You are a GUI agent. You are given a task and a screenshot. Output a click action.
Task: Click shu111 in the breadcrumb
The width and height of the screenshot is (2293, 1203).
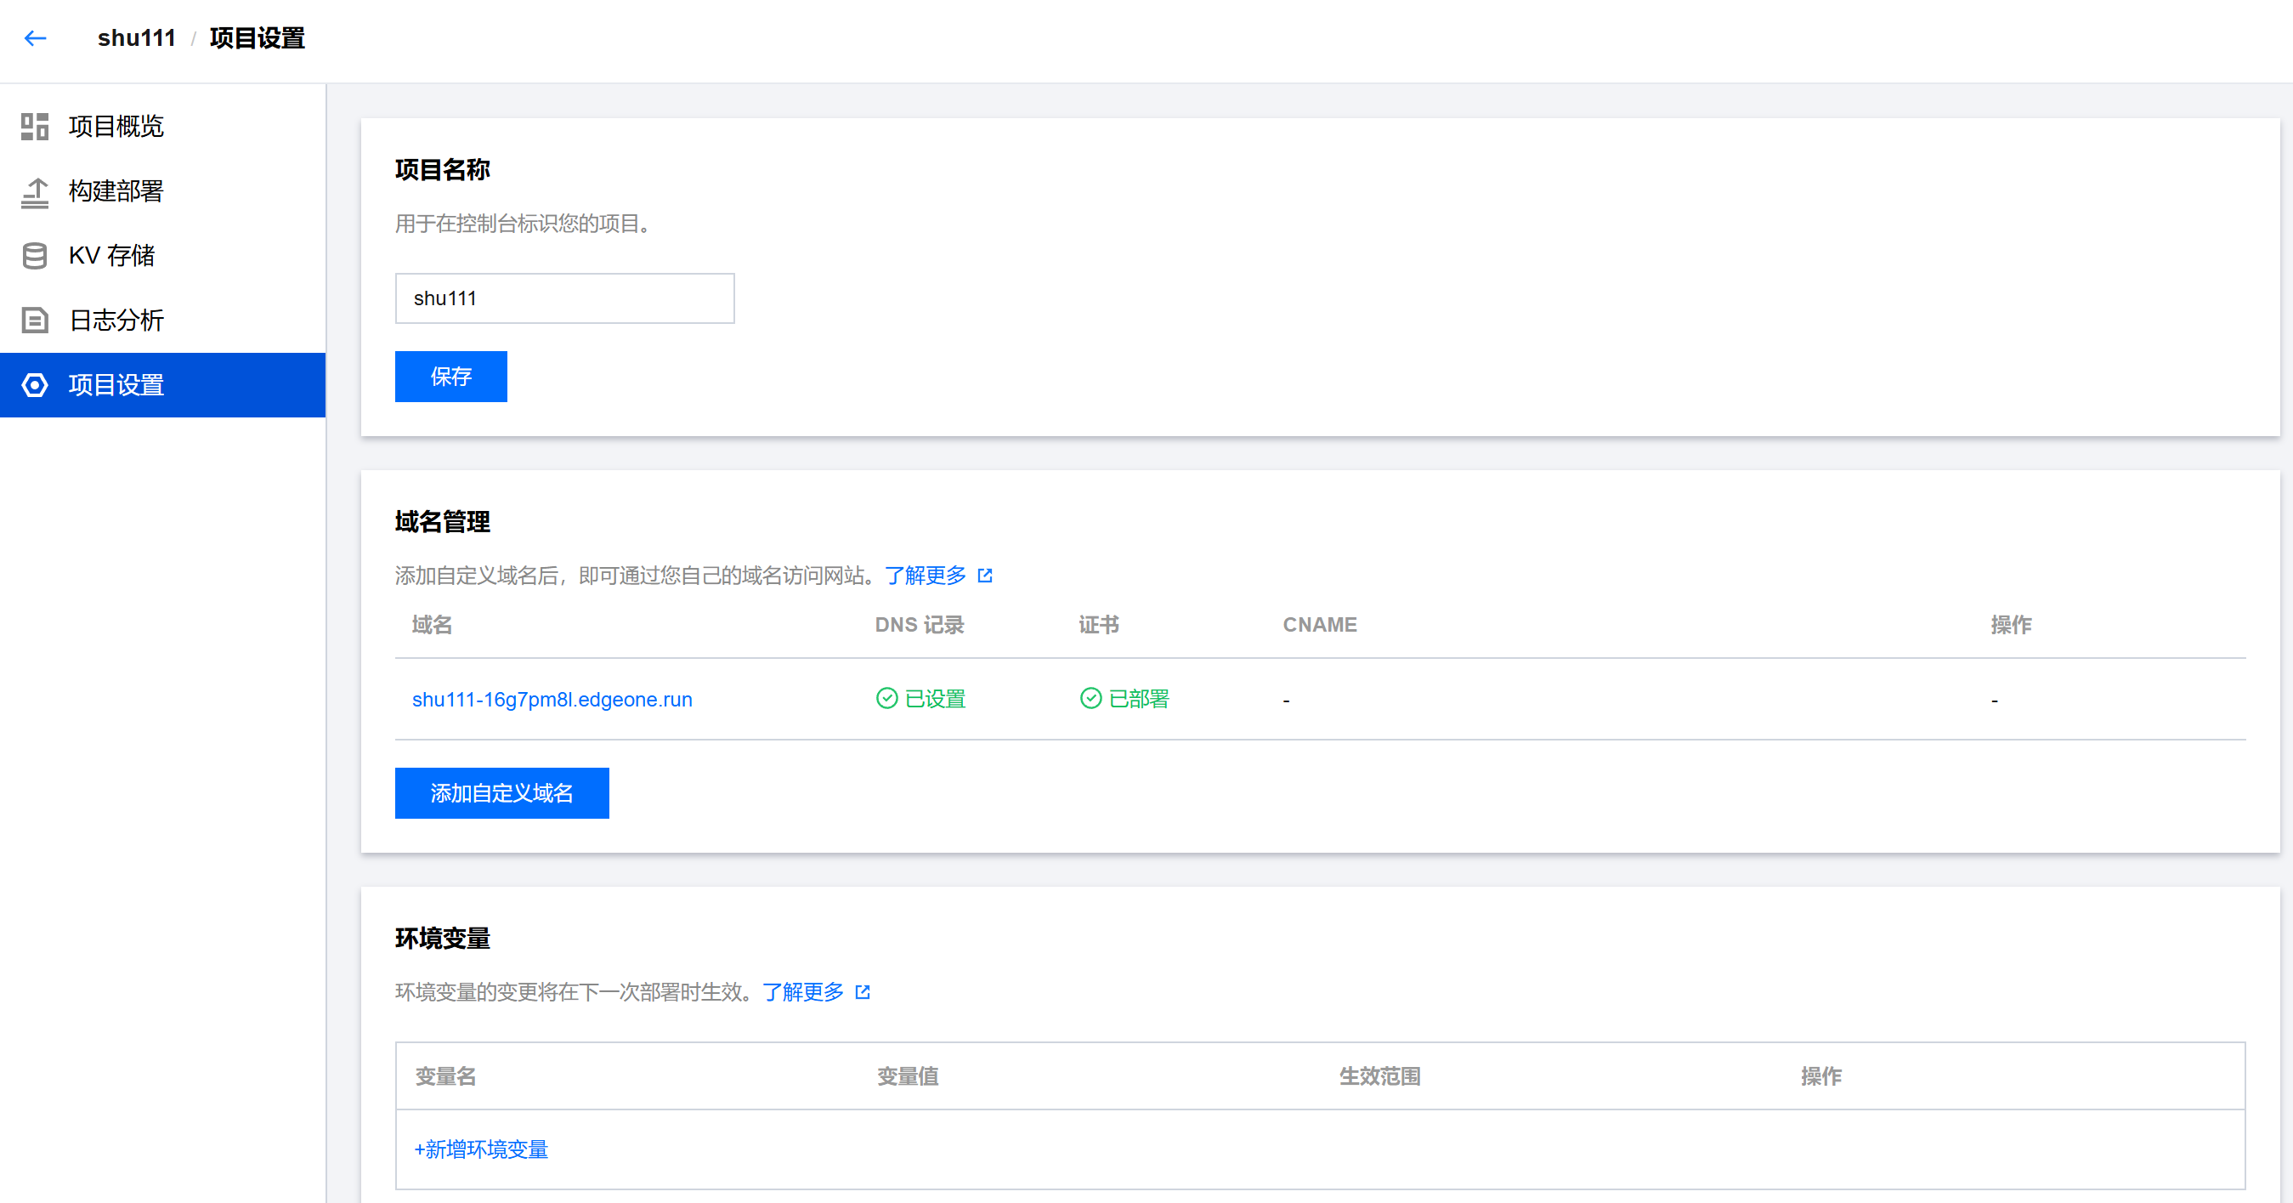tap(136, 38)
